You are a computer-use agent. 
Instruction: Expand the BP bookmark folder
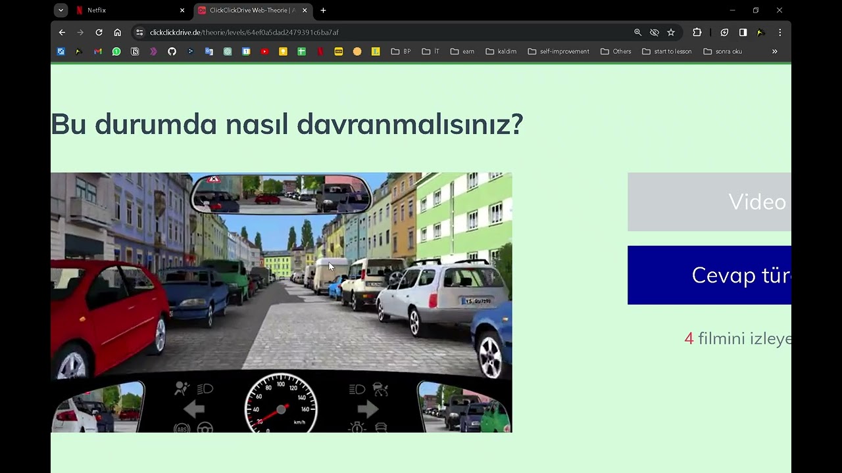coord(401,51)
